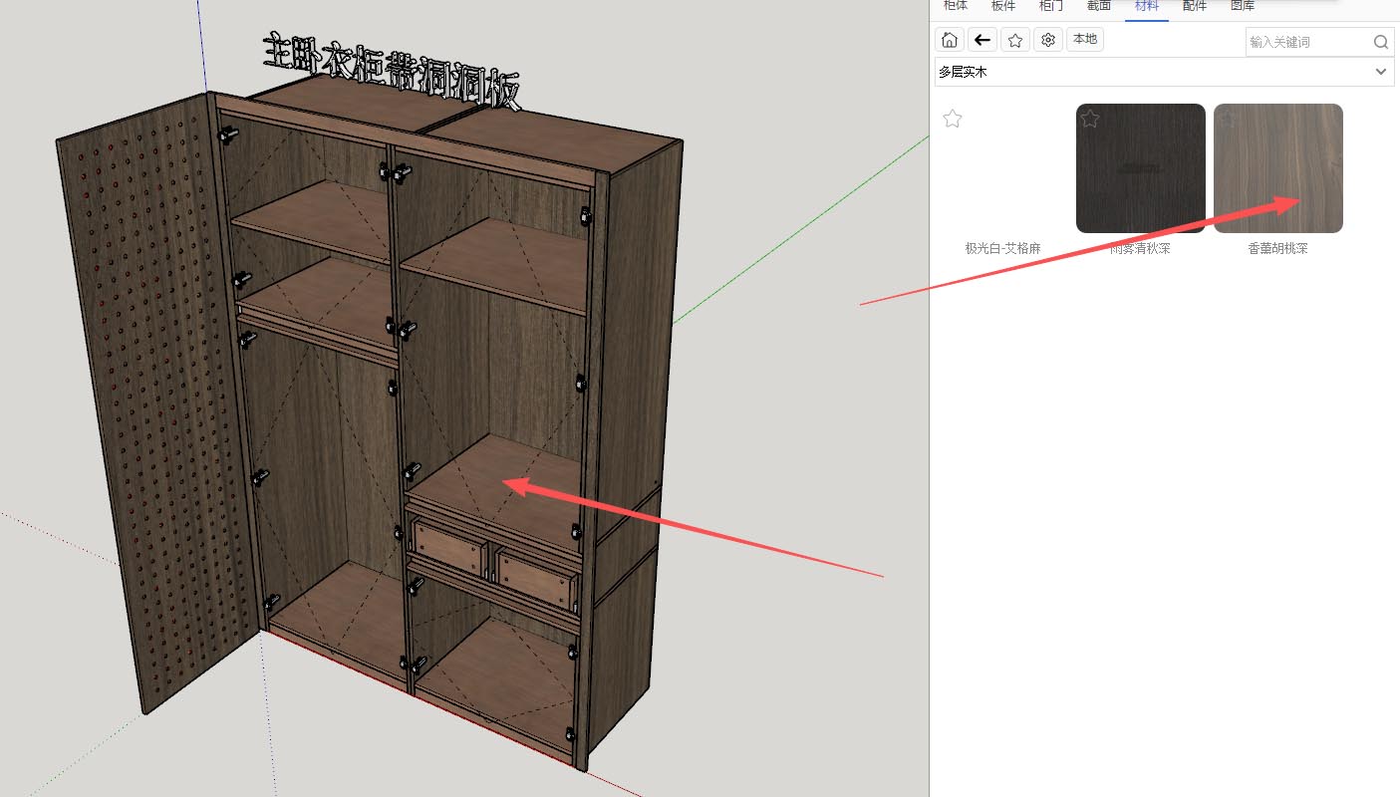The width and height of the screenshot is (1400, 797).
Task: Click the home icon in materials panel
Action: point(950,40)
